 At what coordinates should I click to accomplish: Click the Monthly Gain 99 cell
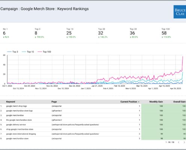(162, 134)
